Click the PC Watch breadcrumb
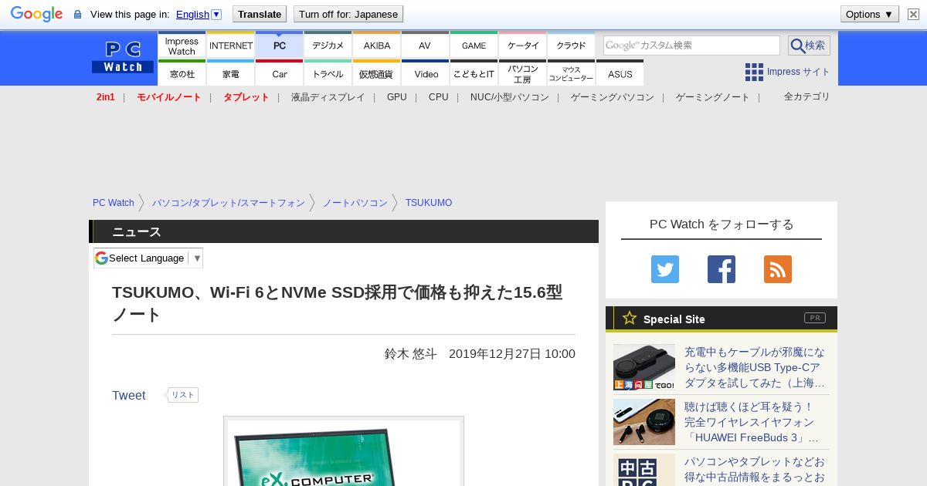The image size is (927, 486). [114, 203]
